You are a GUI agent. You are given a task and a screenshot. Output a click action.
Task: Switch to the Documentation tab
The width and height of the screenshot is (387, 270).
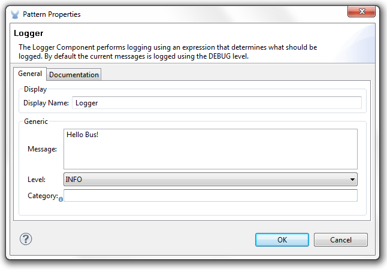pyautogui.click(x=74, y=75)
